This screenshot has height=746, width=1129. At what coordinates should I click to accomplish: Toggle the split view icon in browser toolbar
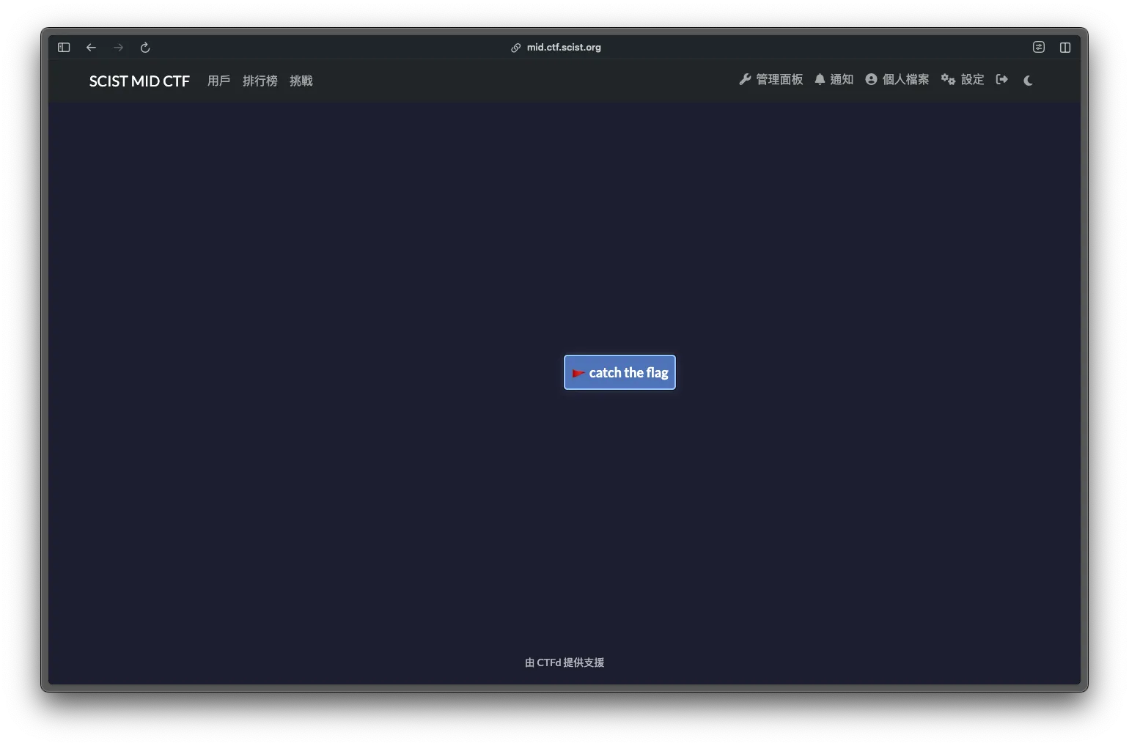pyautogui.click(x=1064, y=48)
